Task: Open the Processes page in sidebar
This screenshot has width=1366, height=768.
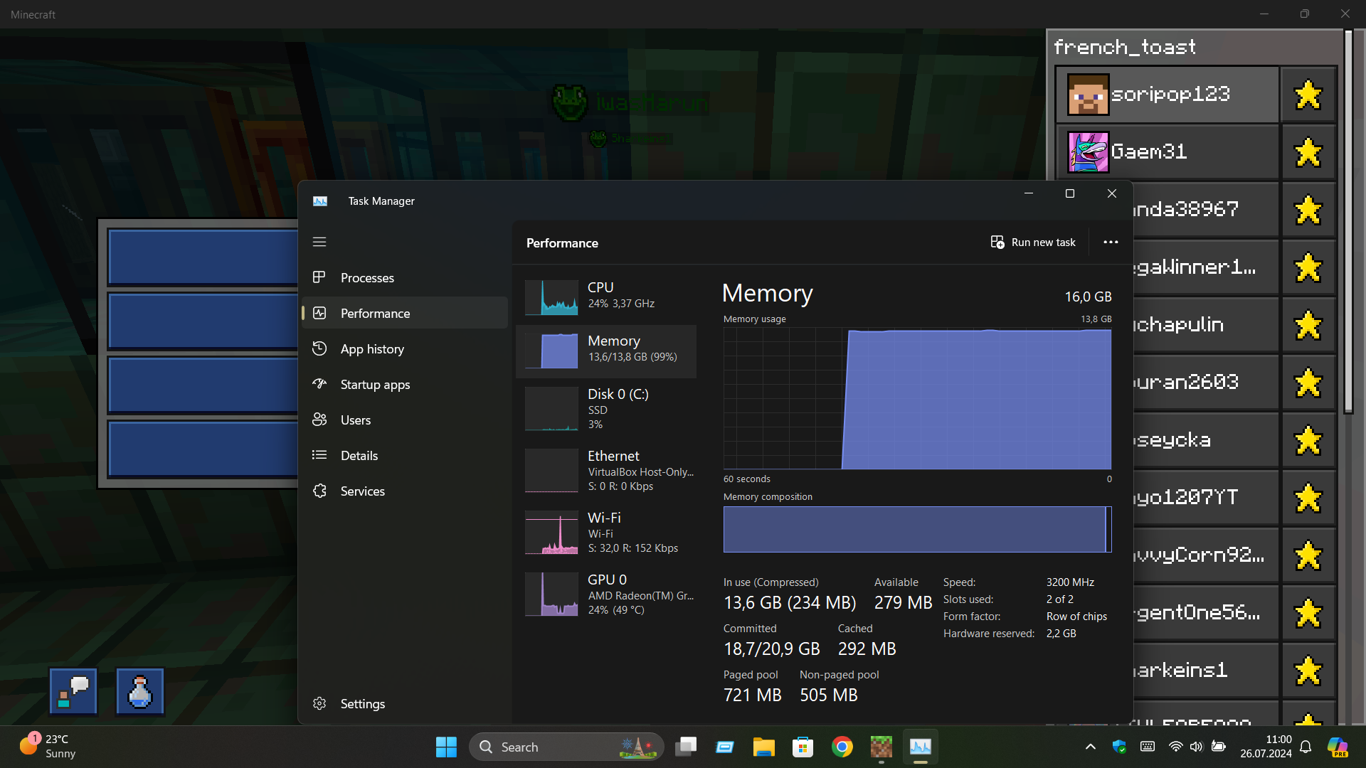Action: 367,278
